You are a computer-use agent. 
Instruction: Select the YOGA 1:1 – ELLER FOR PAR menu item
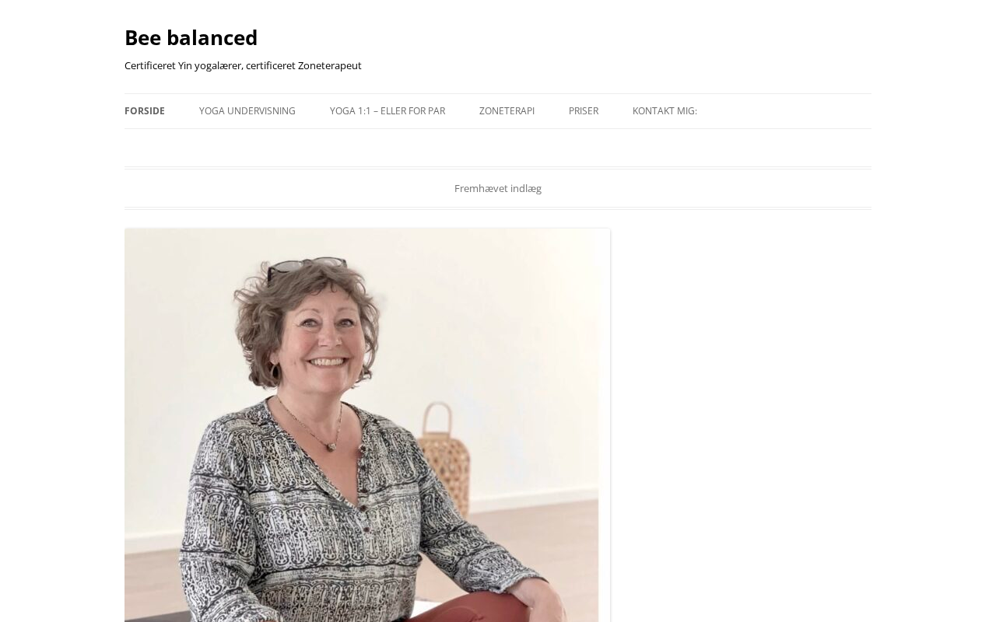388,111
